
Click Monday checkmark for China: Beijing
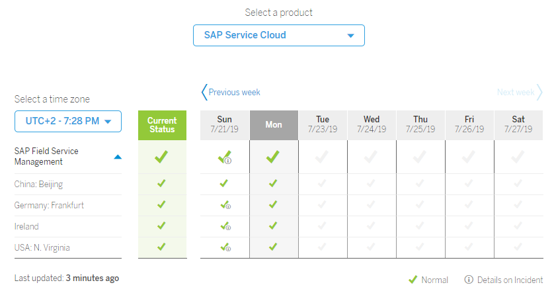pos(273,183)
